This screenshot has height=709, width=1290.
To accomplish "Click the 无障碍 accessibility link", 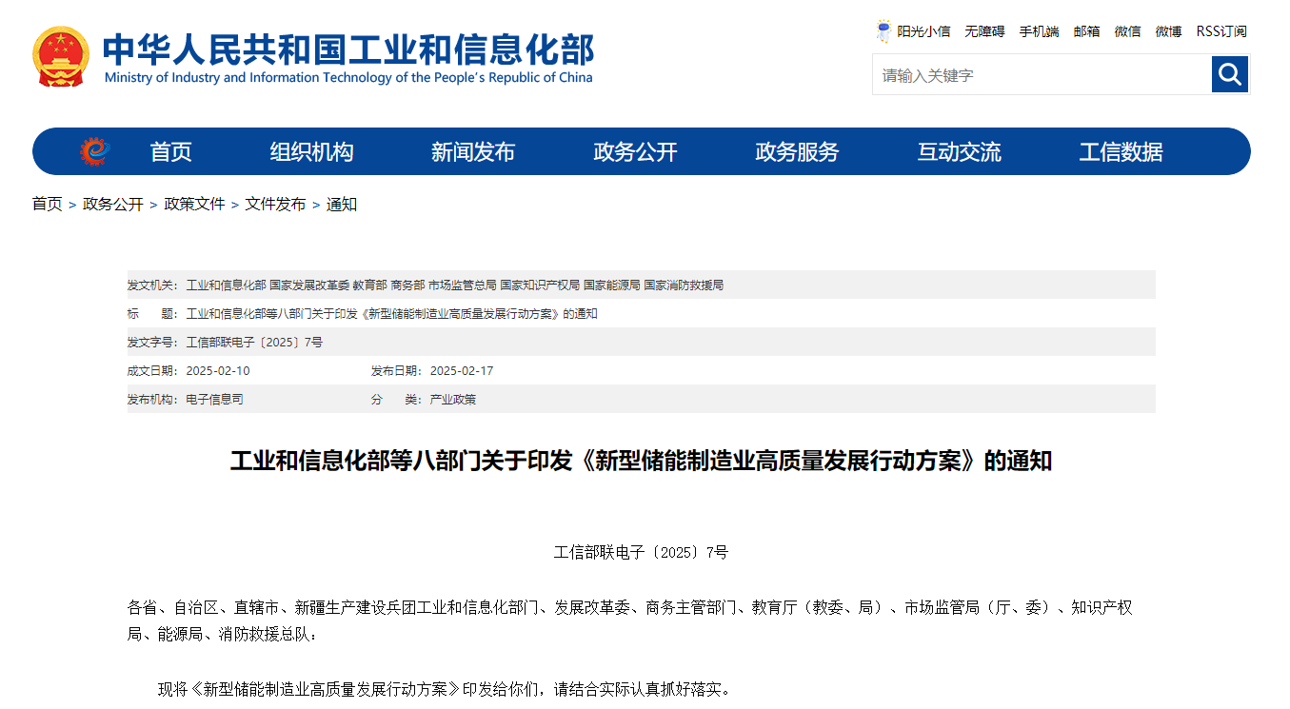I will 984,31.
